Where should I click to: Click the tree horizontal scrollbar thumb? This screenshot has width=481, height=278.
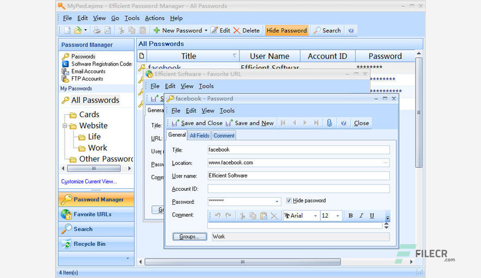94,168
